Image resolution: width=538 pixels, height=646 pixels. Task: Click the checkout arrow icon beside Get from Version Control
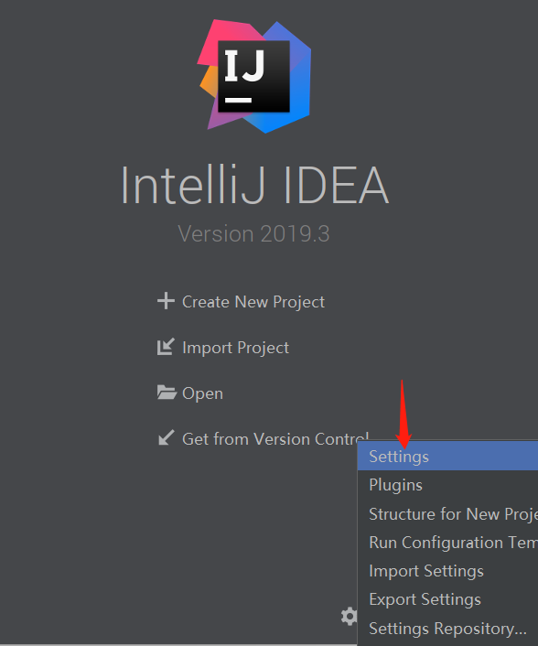[167, 437]
